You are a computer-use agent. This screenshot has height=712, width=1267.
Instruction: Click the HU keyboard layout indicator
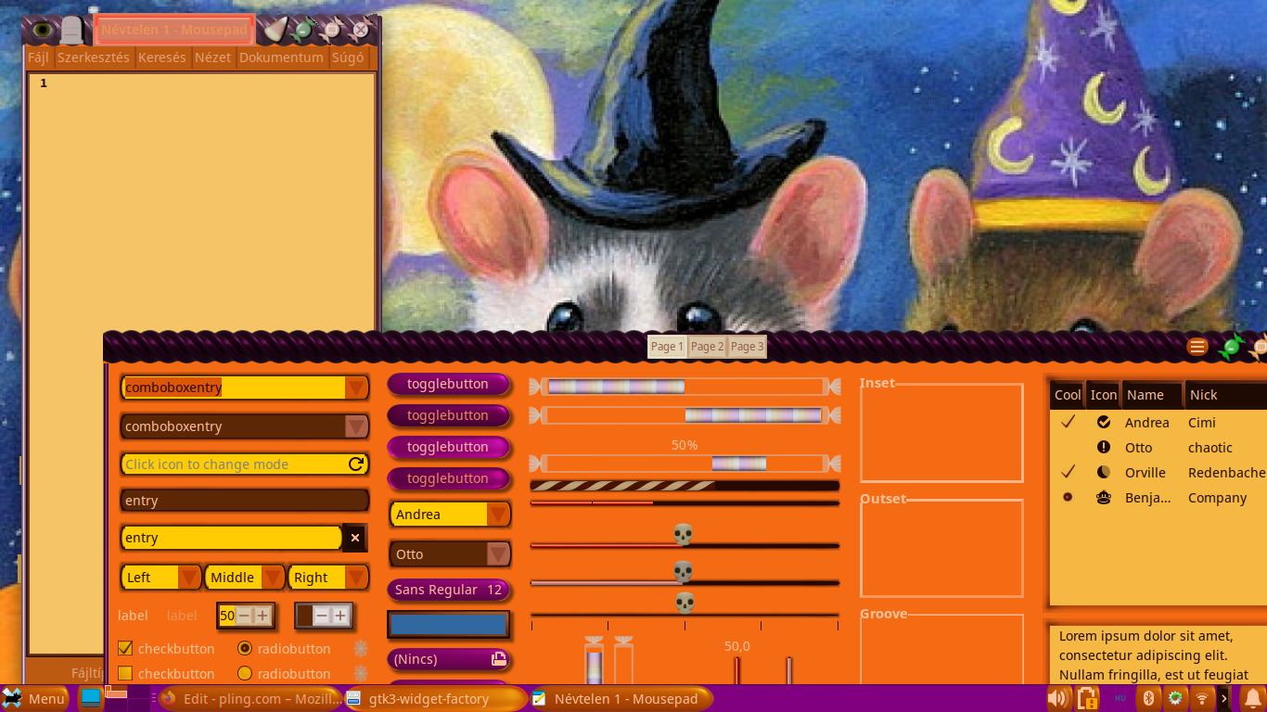coord(1120,698)
